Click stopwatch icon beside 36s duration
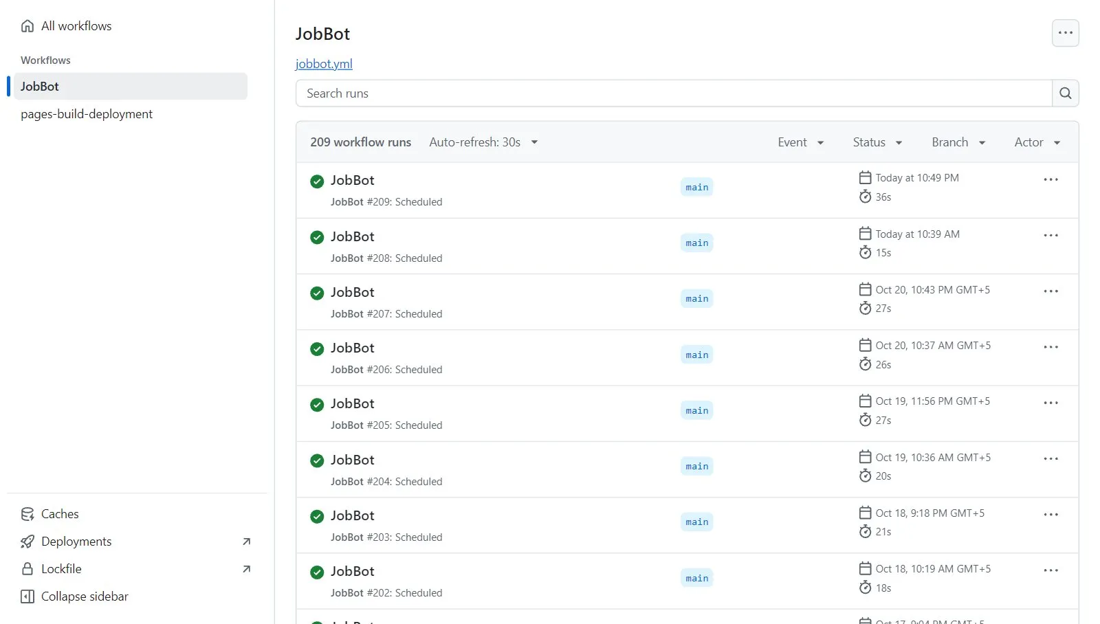This screenshot has width=1100, height=624. click(865, 197)
